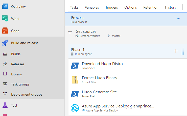View the History tab
This screenshot has width=187, height=116.
pyautogui.click(x=171, y=7)
